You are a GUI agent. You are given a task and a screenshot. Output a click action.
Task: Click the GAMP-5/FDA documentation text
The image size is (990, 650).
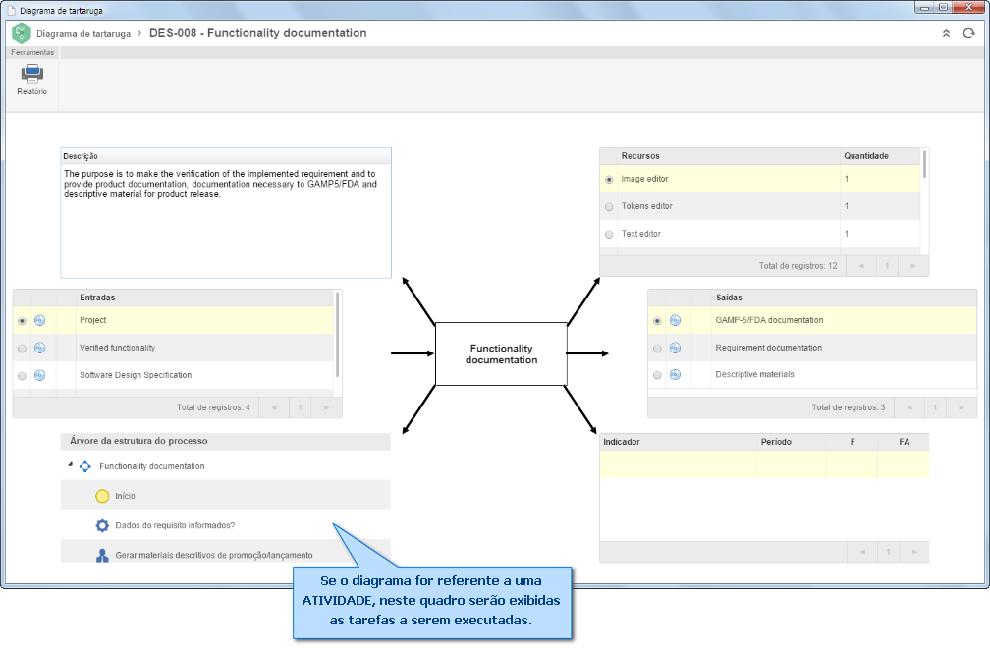(x=769, y=321)
